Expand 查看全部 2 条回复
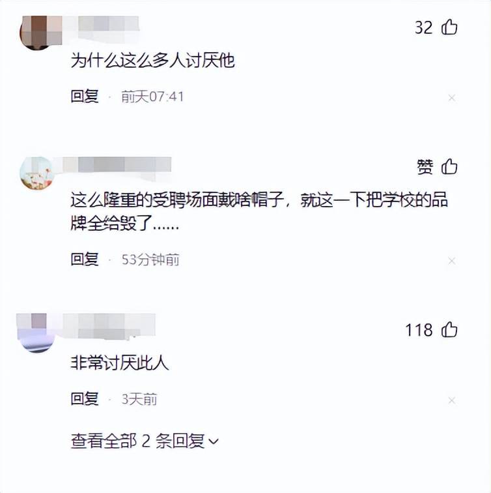The image size is (491, 493). [145, 440]
